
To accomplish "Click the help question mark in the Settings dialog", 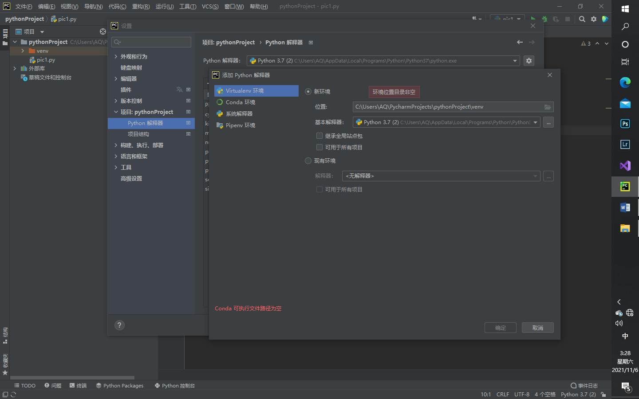I will tap(119, 325).
